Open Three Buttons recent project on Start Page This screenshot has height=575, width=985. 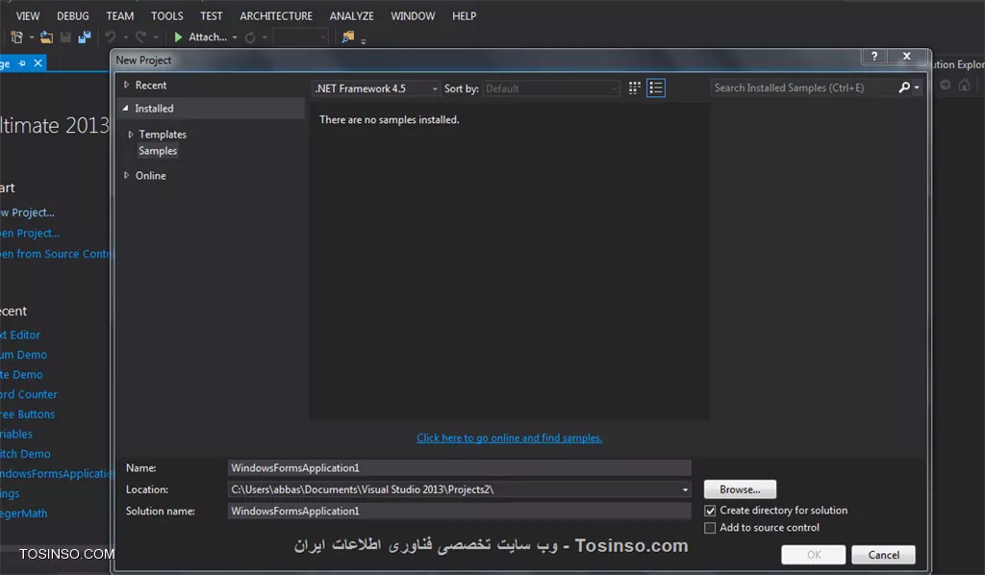(x=28, y=414)
